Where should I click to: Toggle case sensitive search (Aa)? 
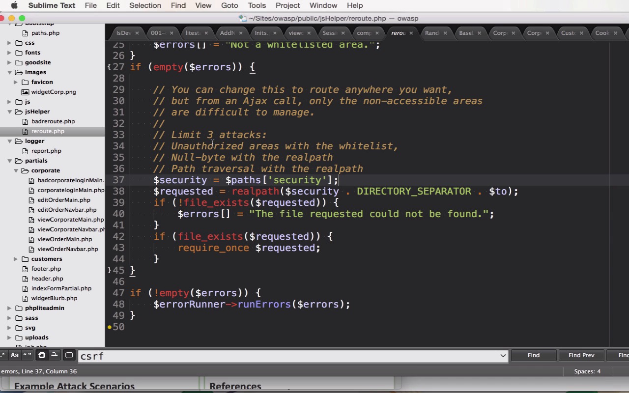pyautogui.click(x=15, y=355)
